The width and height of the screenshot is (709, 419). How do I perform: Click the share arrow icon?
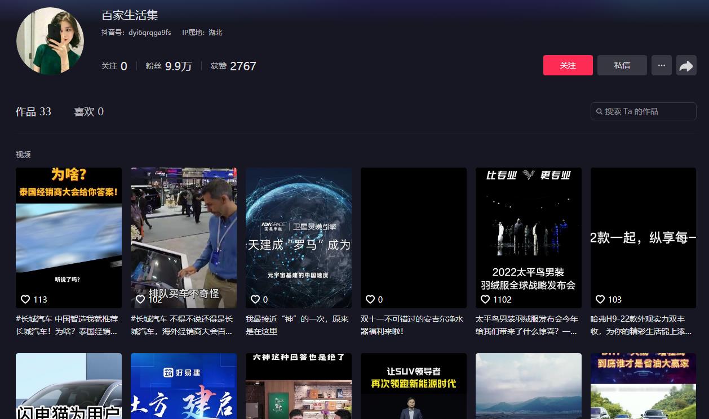pyautogui.click(x=686, y=66)
